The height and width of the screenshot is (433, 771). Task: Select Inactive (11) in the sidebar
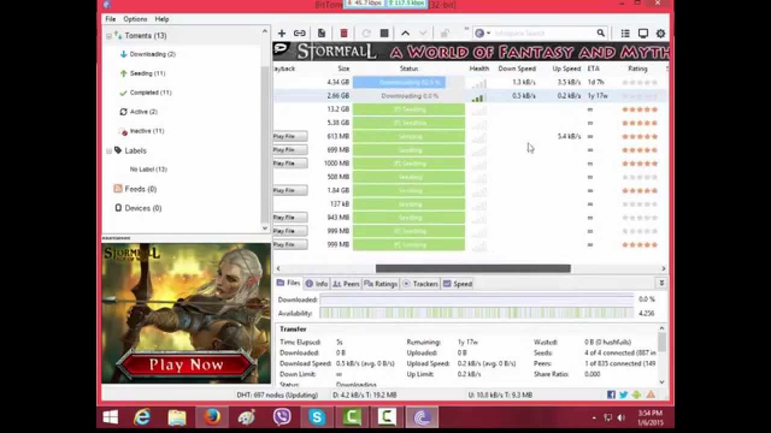coord(147,131)
